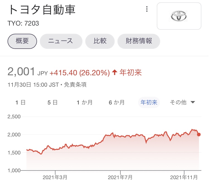This screenshot has width=209, height=185.
Task: Expand the その他 range dropdown
Action: (178, 102)
